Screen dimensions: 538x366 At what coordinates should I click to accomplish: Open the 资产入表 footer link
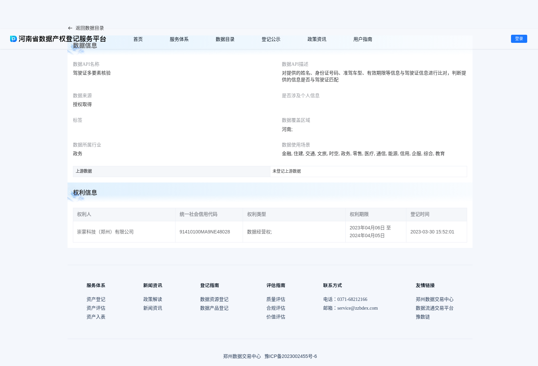click(x=96, y=317)
